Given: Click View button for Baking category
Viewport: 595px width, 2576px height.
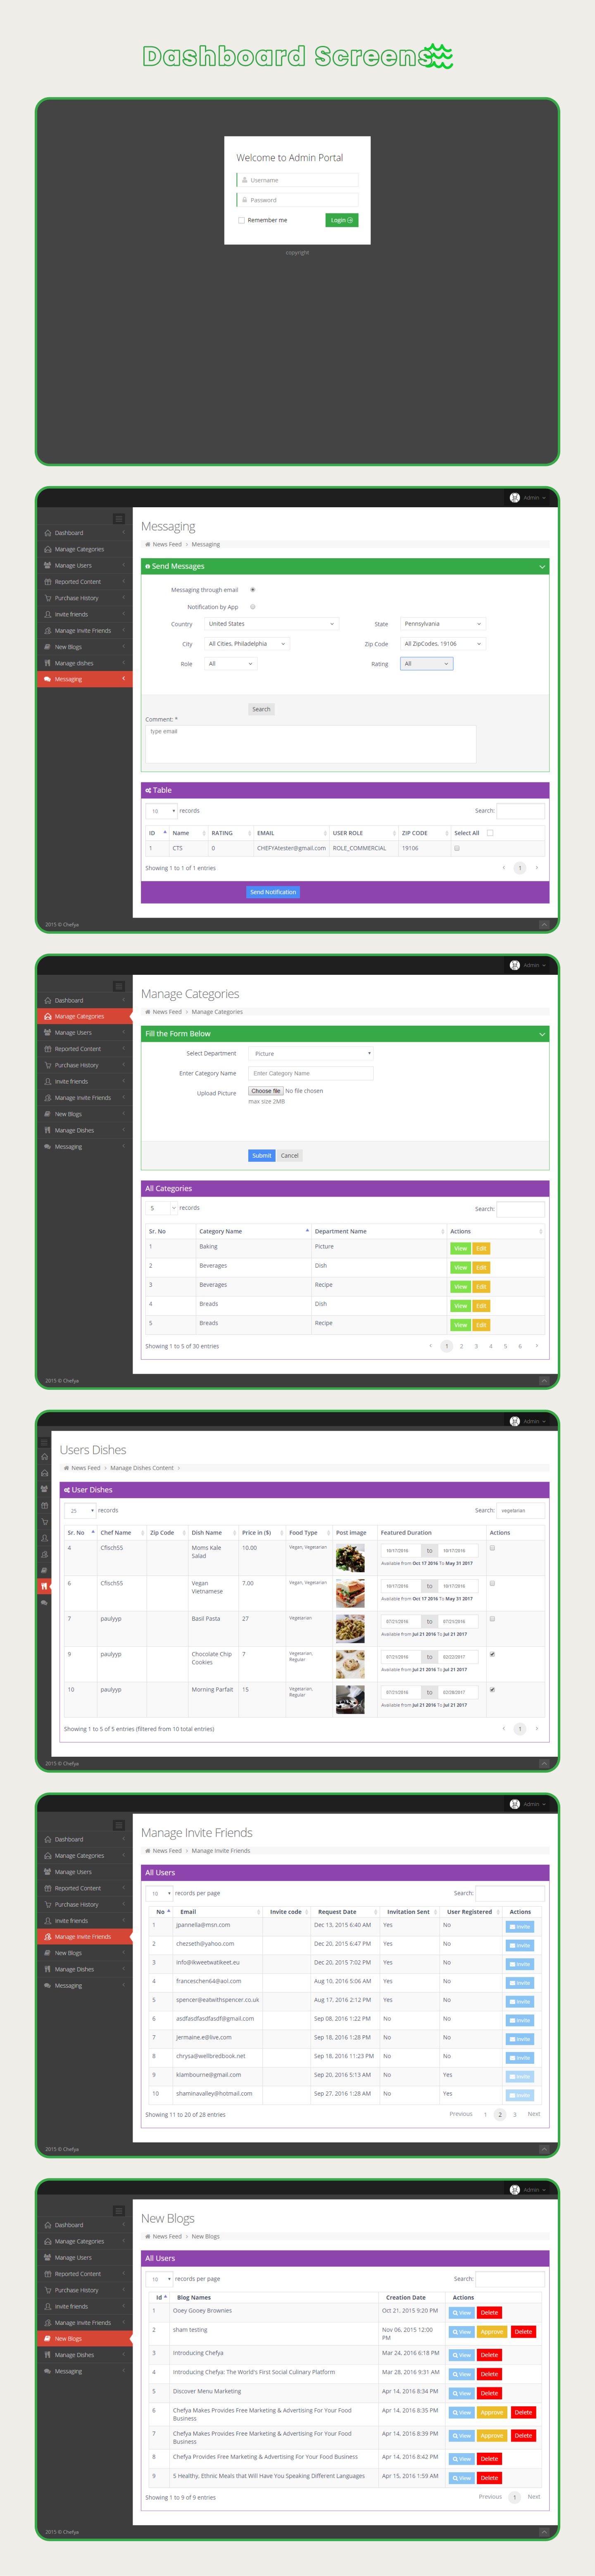Looking at the screenshot, I should pyautogui.click(x=460, y=1248).
